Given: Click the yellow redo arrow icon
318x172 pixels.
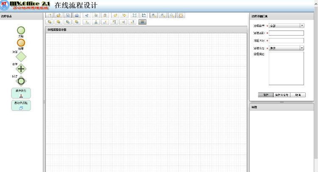Looking at the screenshot, I should pyautogui.click(x=124, y=15).
